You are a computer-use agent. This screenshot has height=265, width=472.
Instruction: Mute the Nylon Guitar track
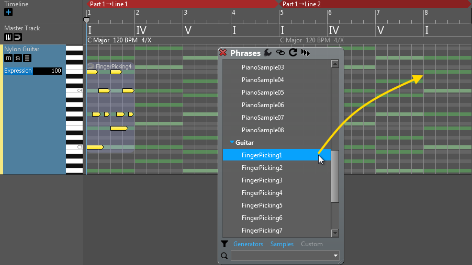click(9, 58)
